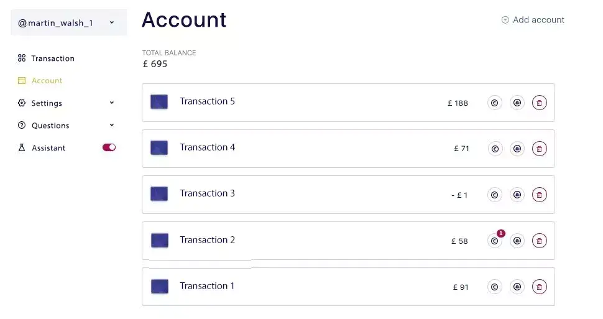
Task: Click the Add account button
Action: tap(533, 20)
